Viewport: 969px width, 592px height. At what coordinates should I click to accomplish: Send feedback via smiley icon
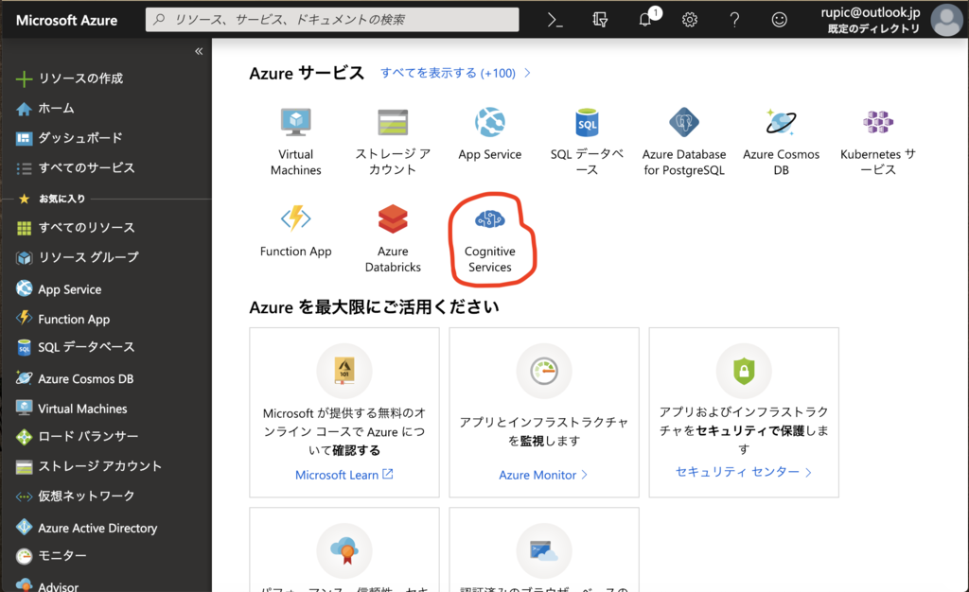[x=780, y=20]
